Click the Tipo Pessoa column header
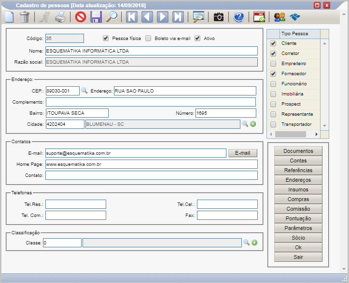The width and height of the screenshot is (349, 283). 300,34
